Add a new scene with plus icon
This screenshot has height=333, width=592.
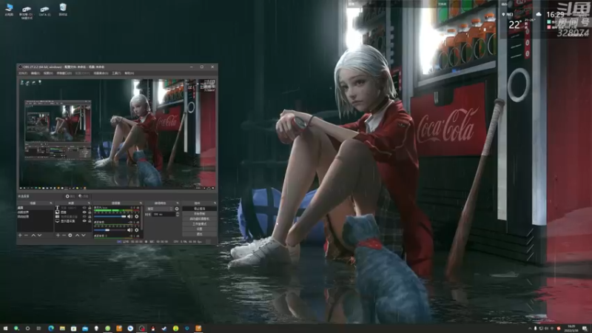20,235
